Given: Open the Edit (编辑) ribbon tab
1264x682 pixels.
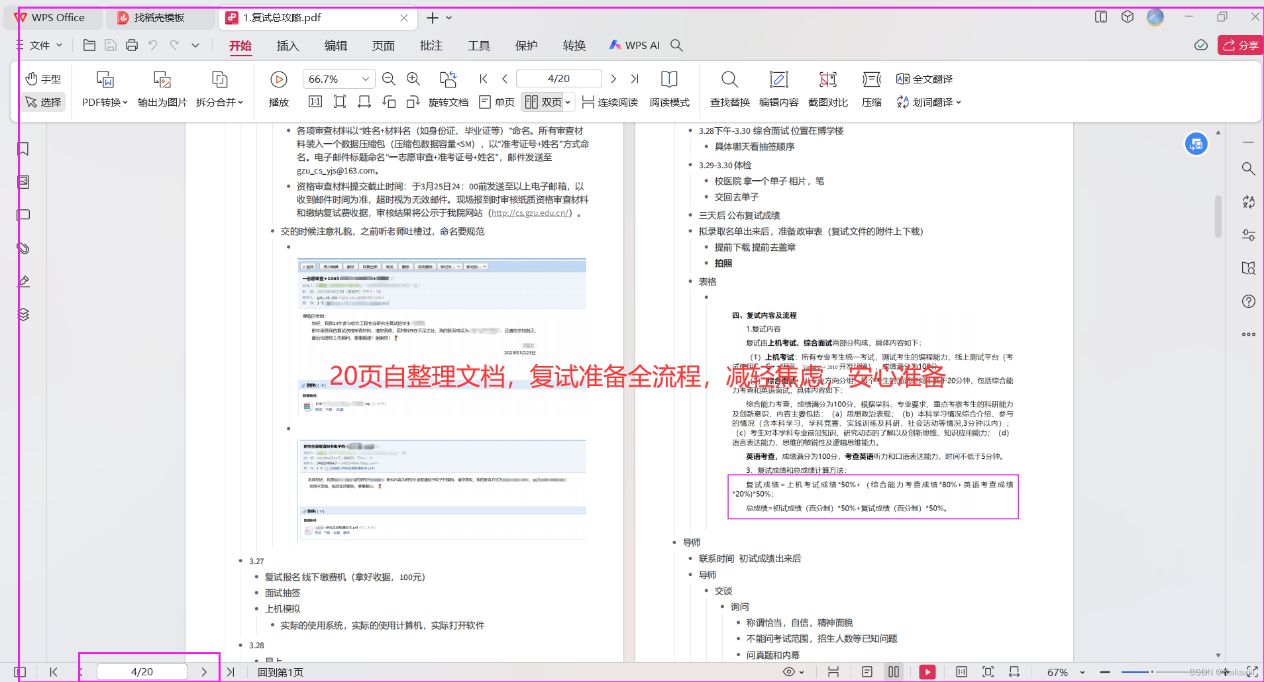Looking at the screenshot, I should [335, 45].
